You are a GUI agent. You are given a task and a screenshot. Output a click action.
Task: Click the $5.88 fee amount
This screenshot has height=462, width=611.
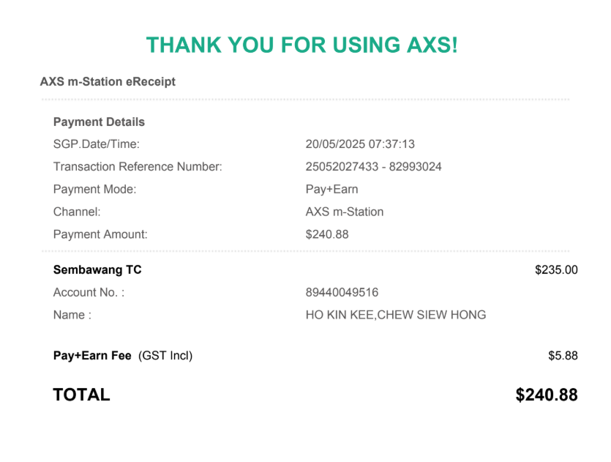[563, 356]
